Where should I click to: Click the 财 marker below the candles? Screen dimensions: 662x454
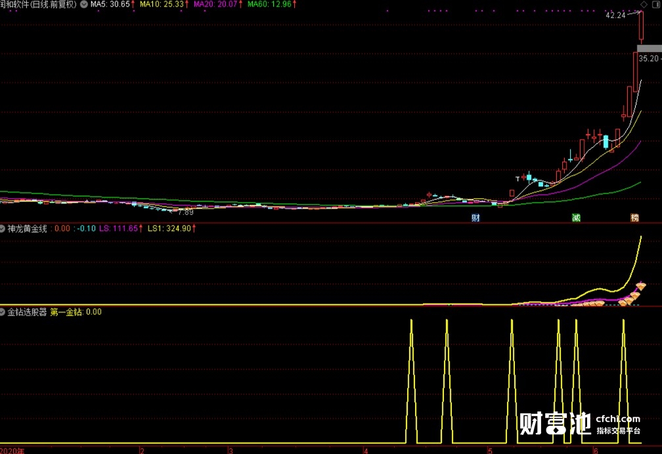(x=474, y=217)
